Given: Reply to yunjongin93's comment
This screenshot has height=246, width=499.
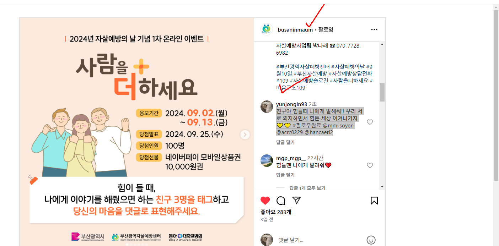Looking at the screenshot, I should pyautogui.click(x=285, y=142).
